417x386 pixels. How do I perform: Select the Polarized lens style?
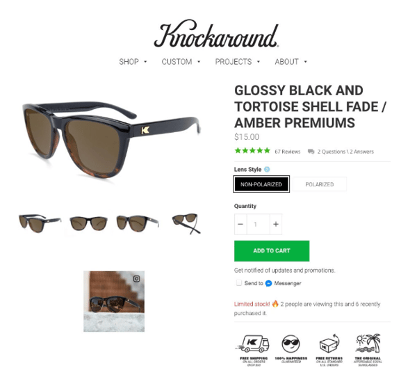coord(320,184)
